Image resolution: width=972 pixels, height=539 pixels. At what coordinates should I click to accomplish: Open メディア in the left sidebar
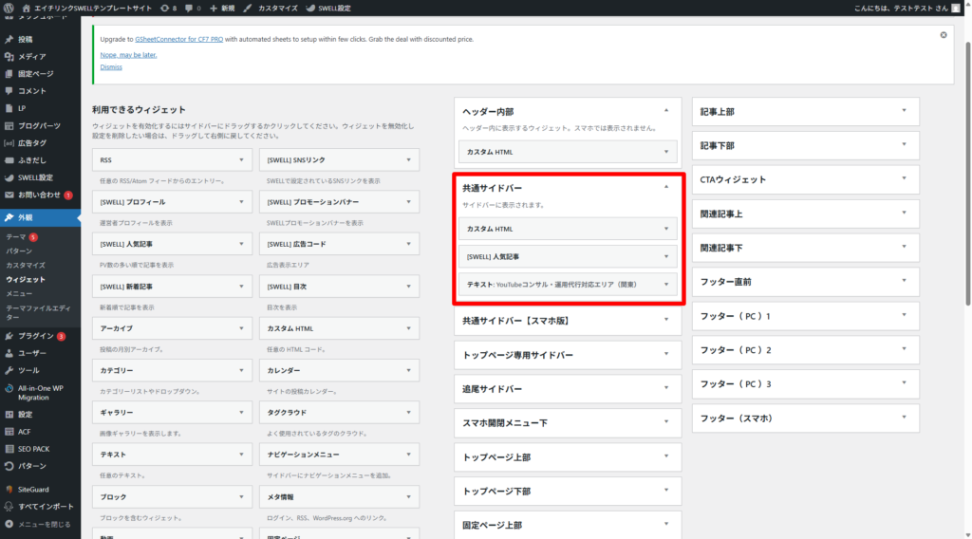point(31,57)
